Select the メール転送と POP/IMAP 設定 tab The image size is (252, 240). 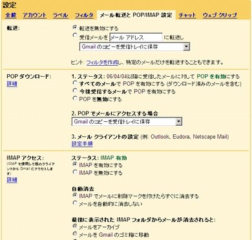[136, 15]
